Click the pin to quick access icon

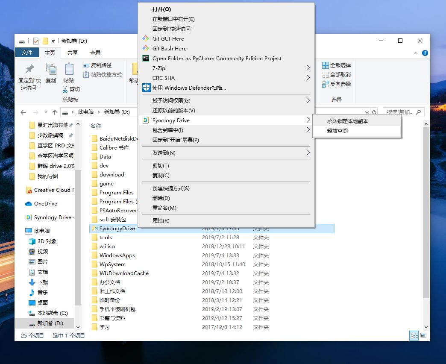[29, 69]
